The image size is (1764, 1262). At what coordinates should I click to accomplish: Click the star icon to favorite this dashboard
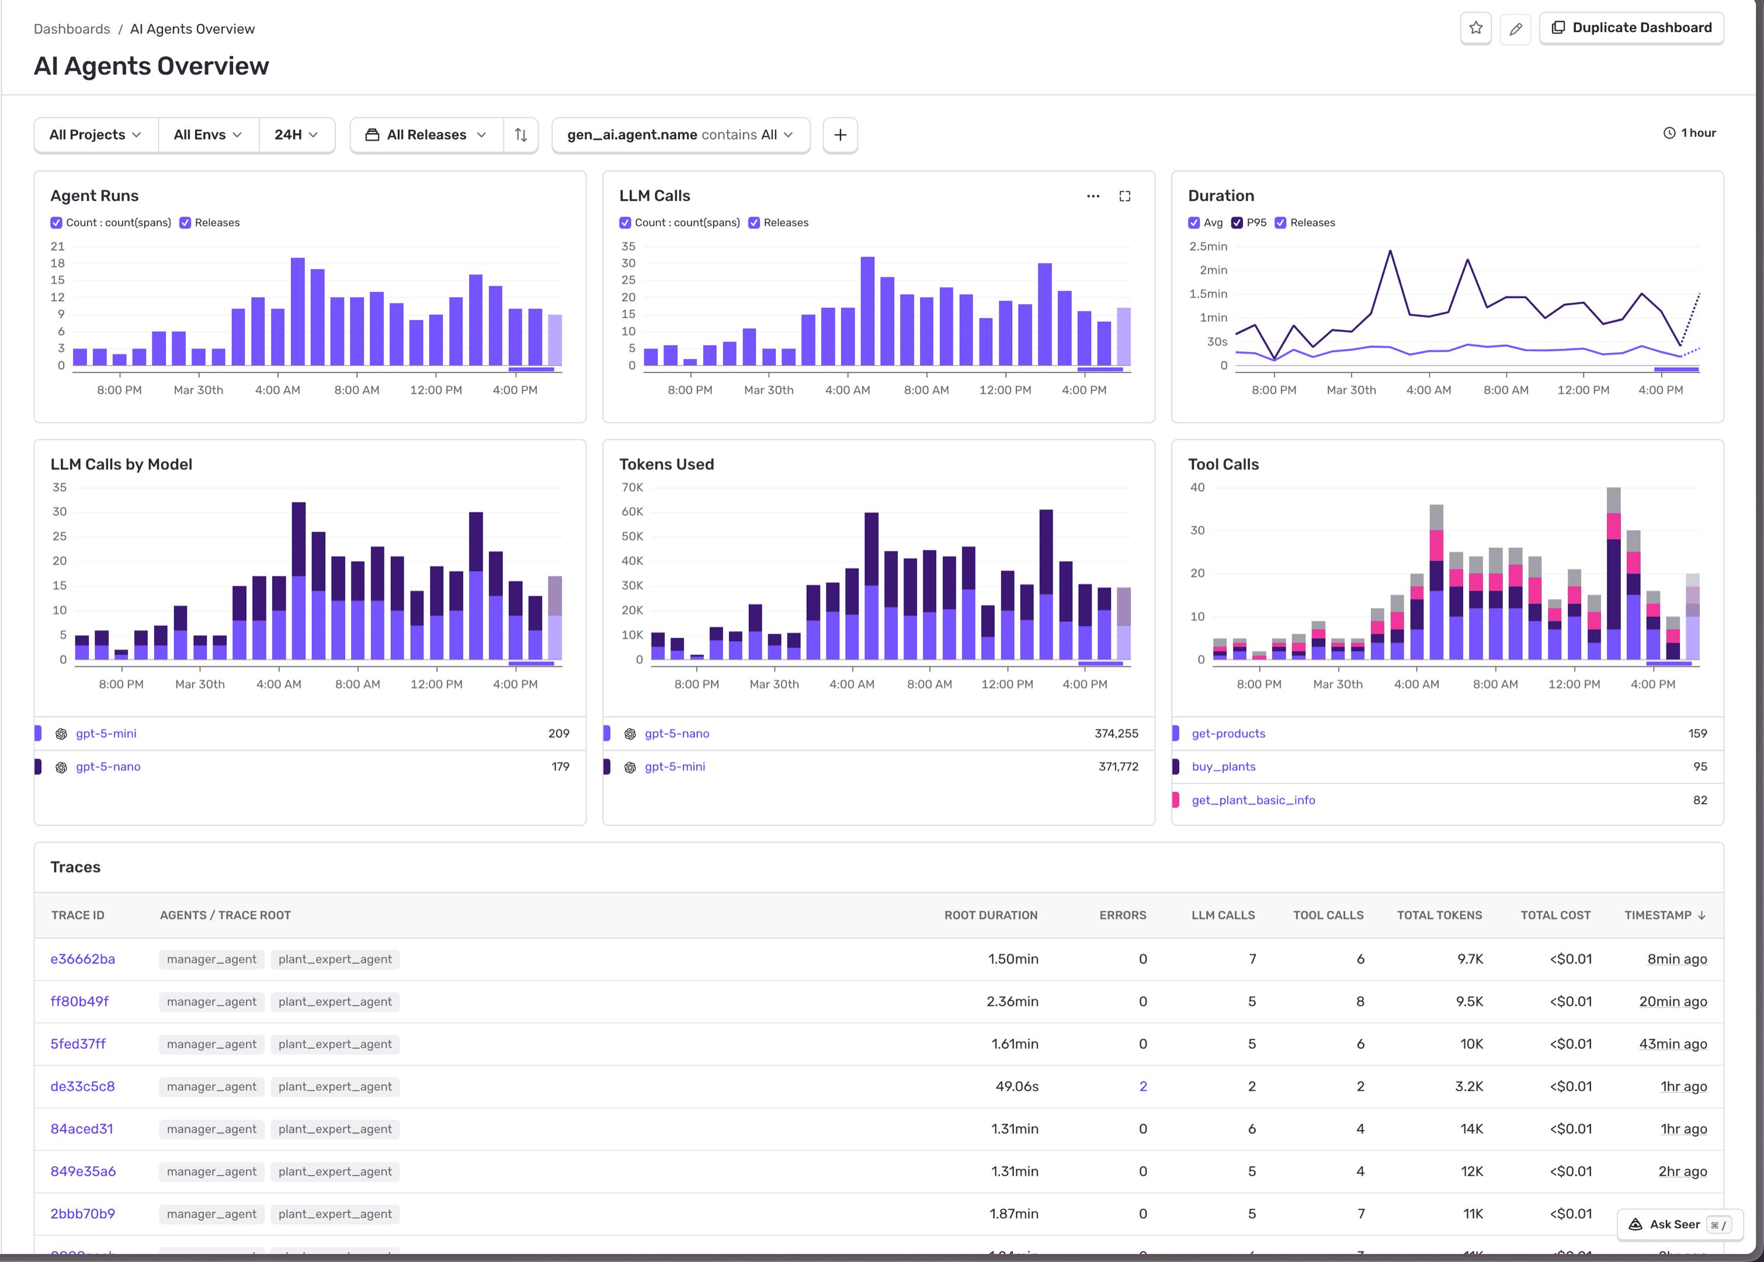tap(1475, 28)
